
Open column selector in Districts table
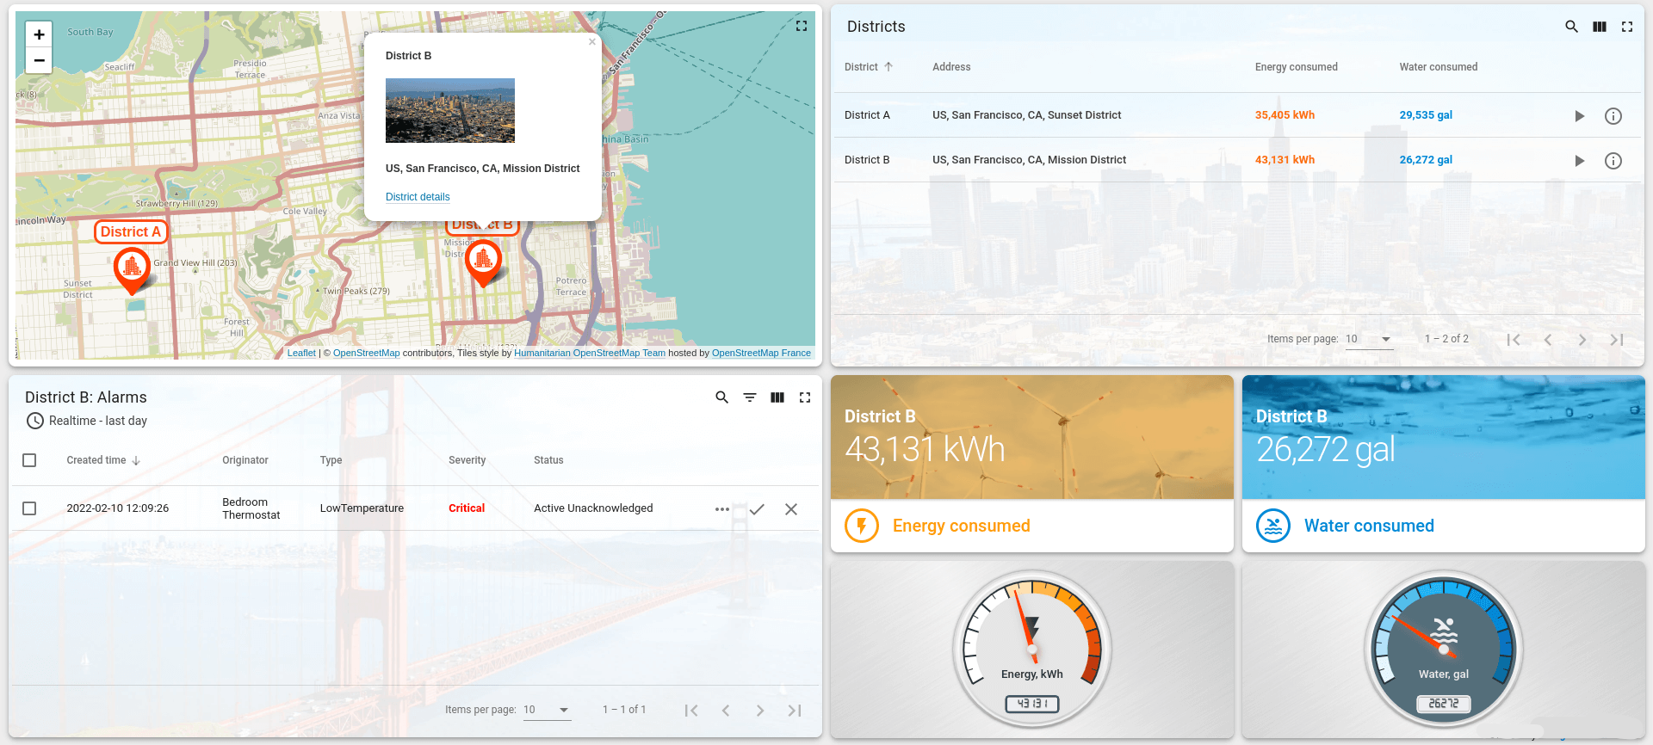(x=1600, y=27)
